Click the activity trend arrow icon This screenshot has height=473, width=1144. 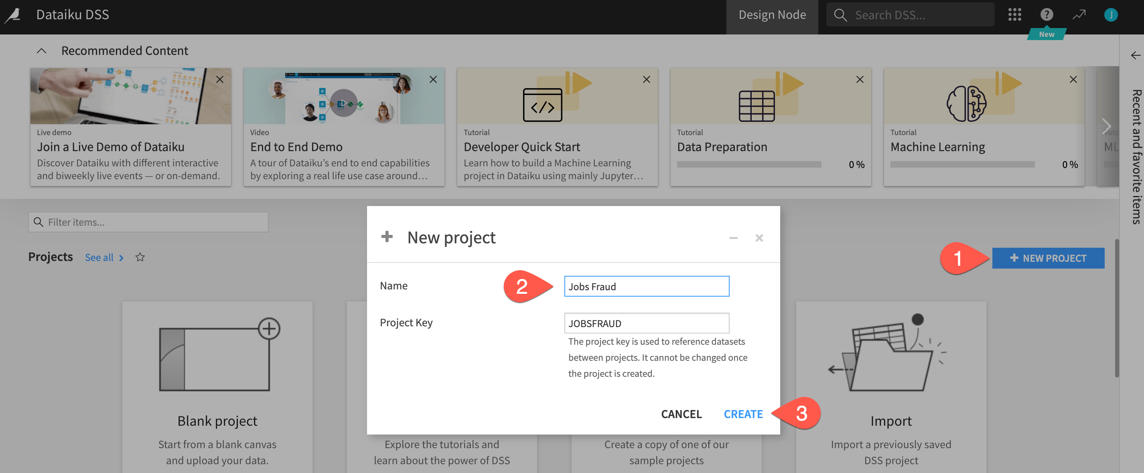[x=1079, y=15]
